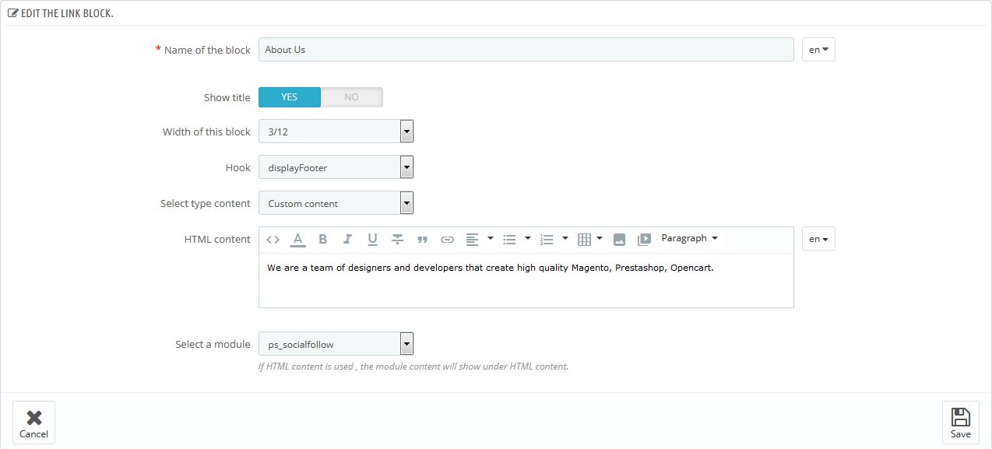Switch Show title to NO
Screen dimensions: 992x449
[x=351, y=96]
